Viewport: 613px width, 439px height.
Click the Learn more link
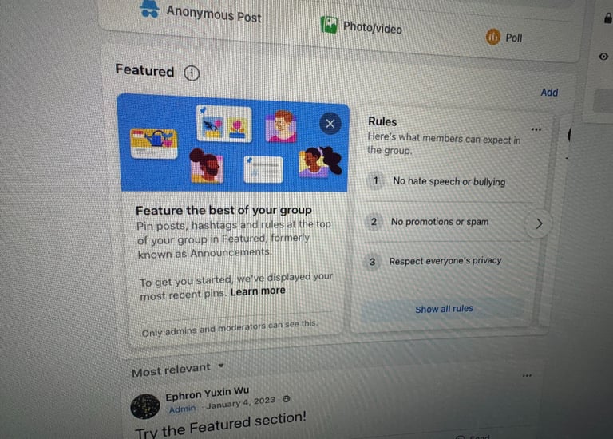pos(258,291)
